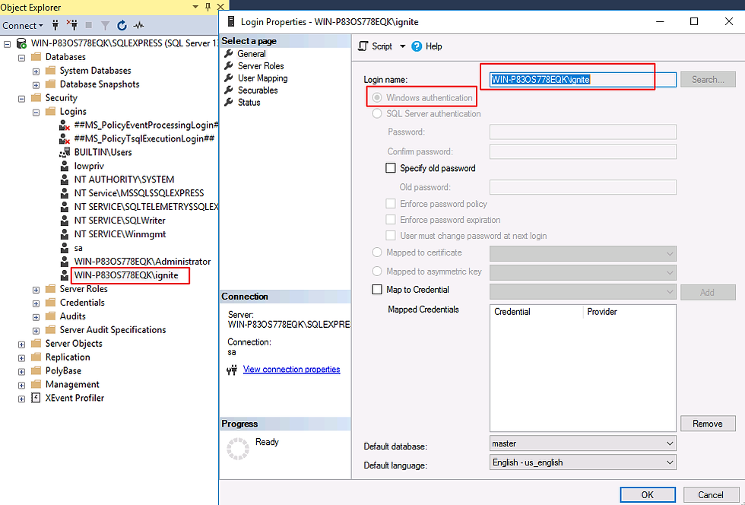Click the Filter funnel icon in Object Explorer

tap(106, 26)
